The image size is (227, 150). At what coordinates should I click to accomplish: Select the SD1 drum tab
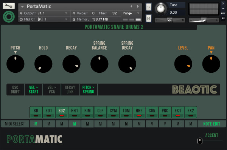tap(49, 112)
